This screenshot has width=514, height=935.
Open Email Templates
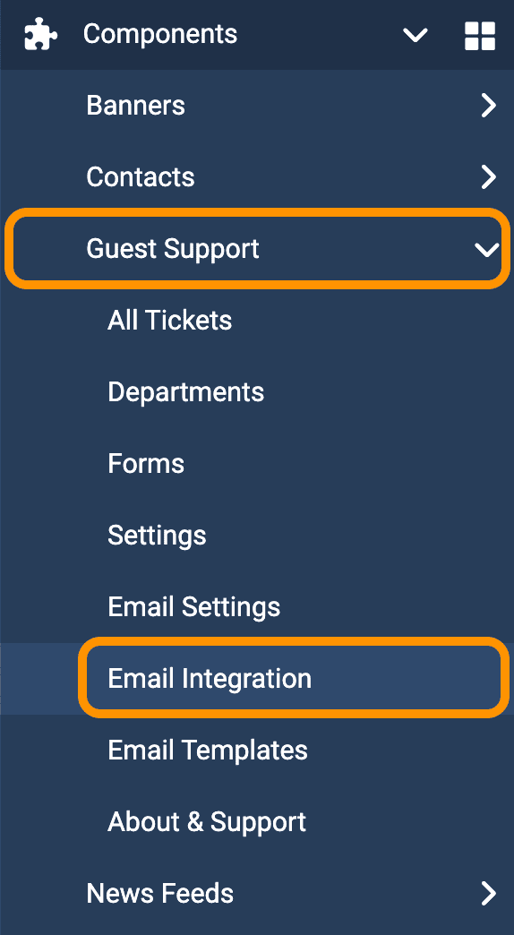(208, 751)
